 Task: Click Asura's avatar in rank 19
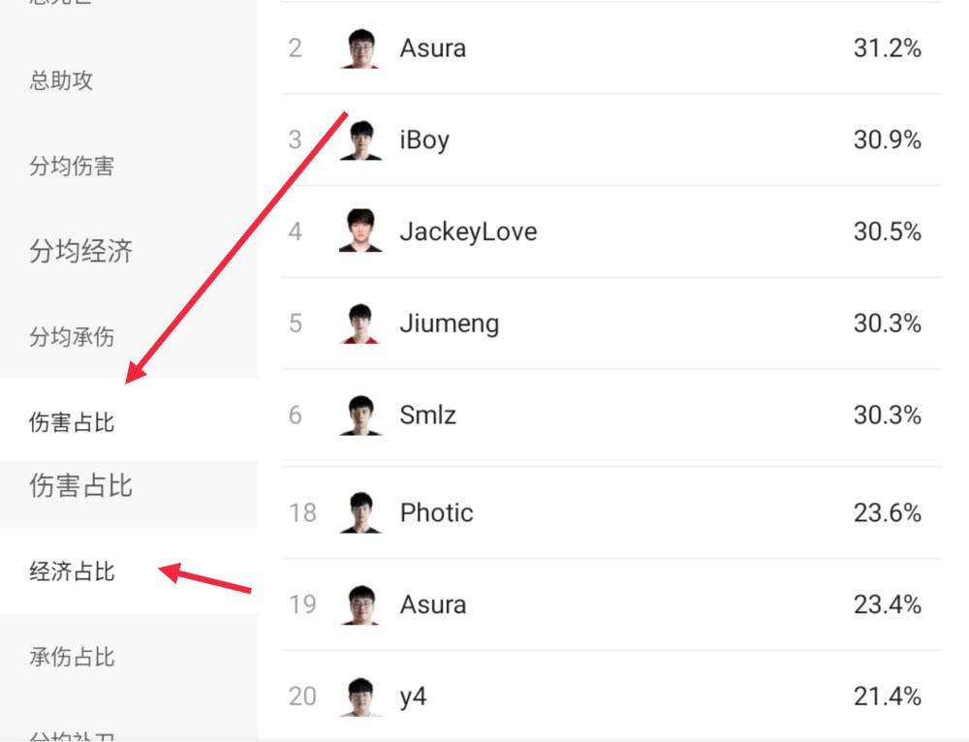click(359, 604)
